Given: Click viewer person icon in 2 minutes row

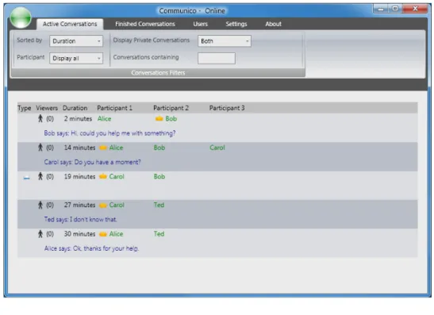Looking at the screenshot, I should (x=40, y=119).
